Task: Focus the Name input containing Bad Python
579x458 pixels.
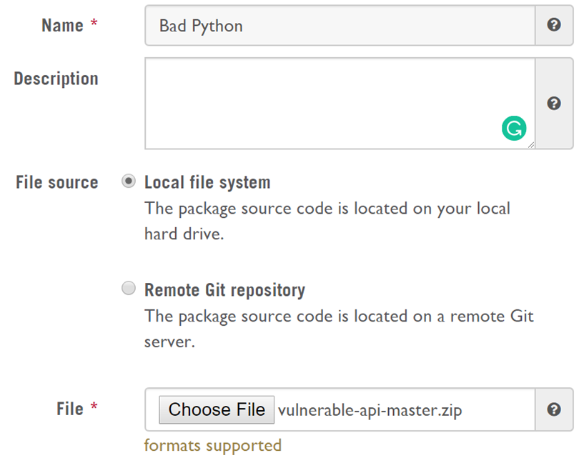Action: click(x=340, y=26)
